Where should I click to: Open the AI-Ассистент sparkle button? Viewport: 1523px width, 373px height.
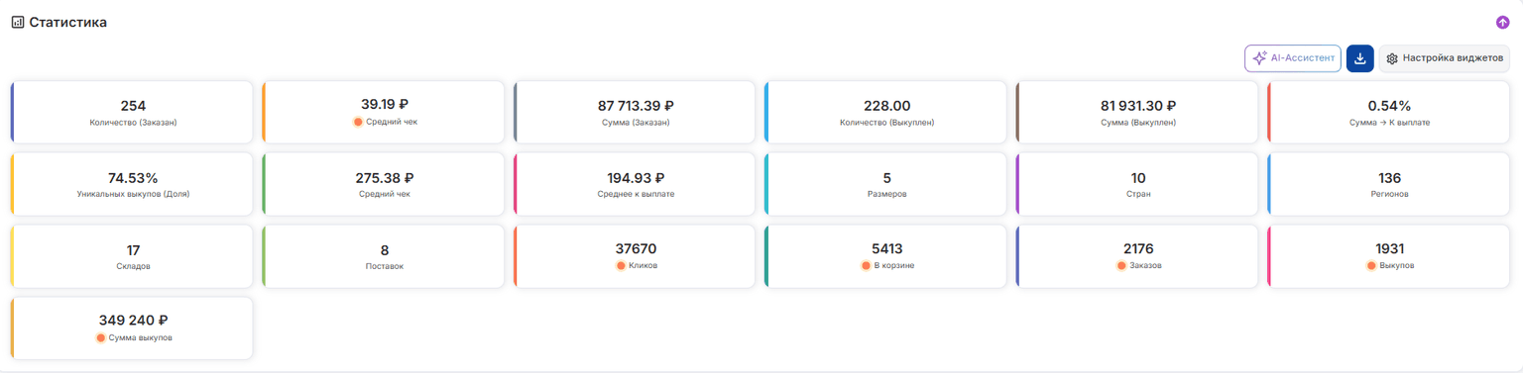pos(1293,58)
